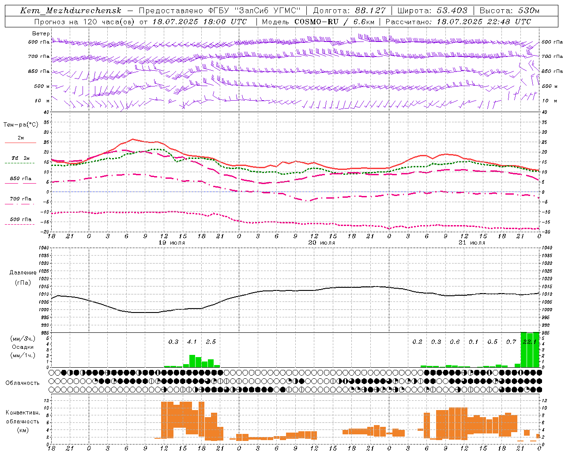The width and height of the screenshot is (565, 452).
Task: Click the 'Тем-ра(°C)' temperature label
Action: (21, 125)
